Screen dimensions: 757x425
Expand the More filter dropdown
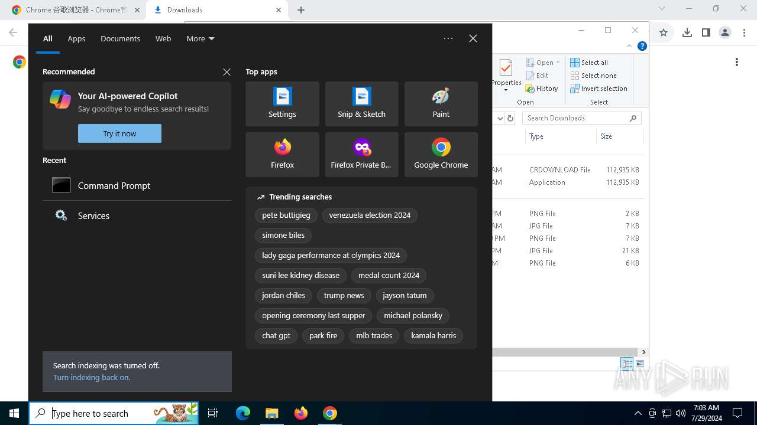point(200,38)
